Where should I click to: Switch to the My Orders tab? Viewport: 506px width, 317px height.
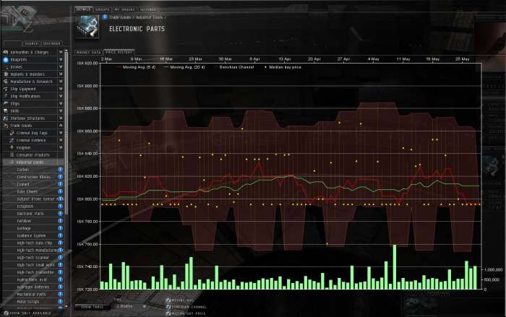pyautogui.click(x=124, y=9)
